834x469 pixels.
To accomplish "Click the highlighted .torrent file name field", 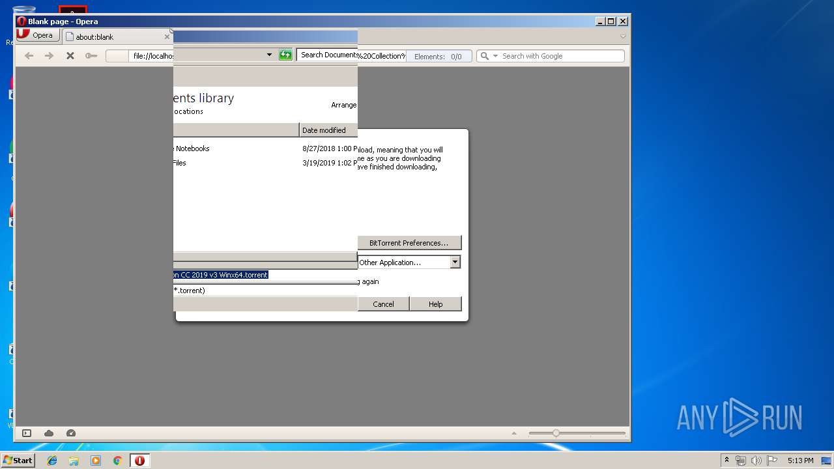I will coord(266,275).
